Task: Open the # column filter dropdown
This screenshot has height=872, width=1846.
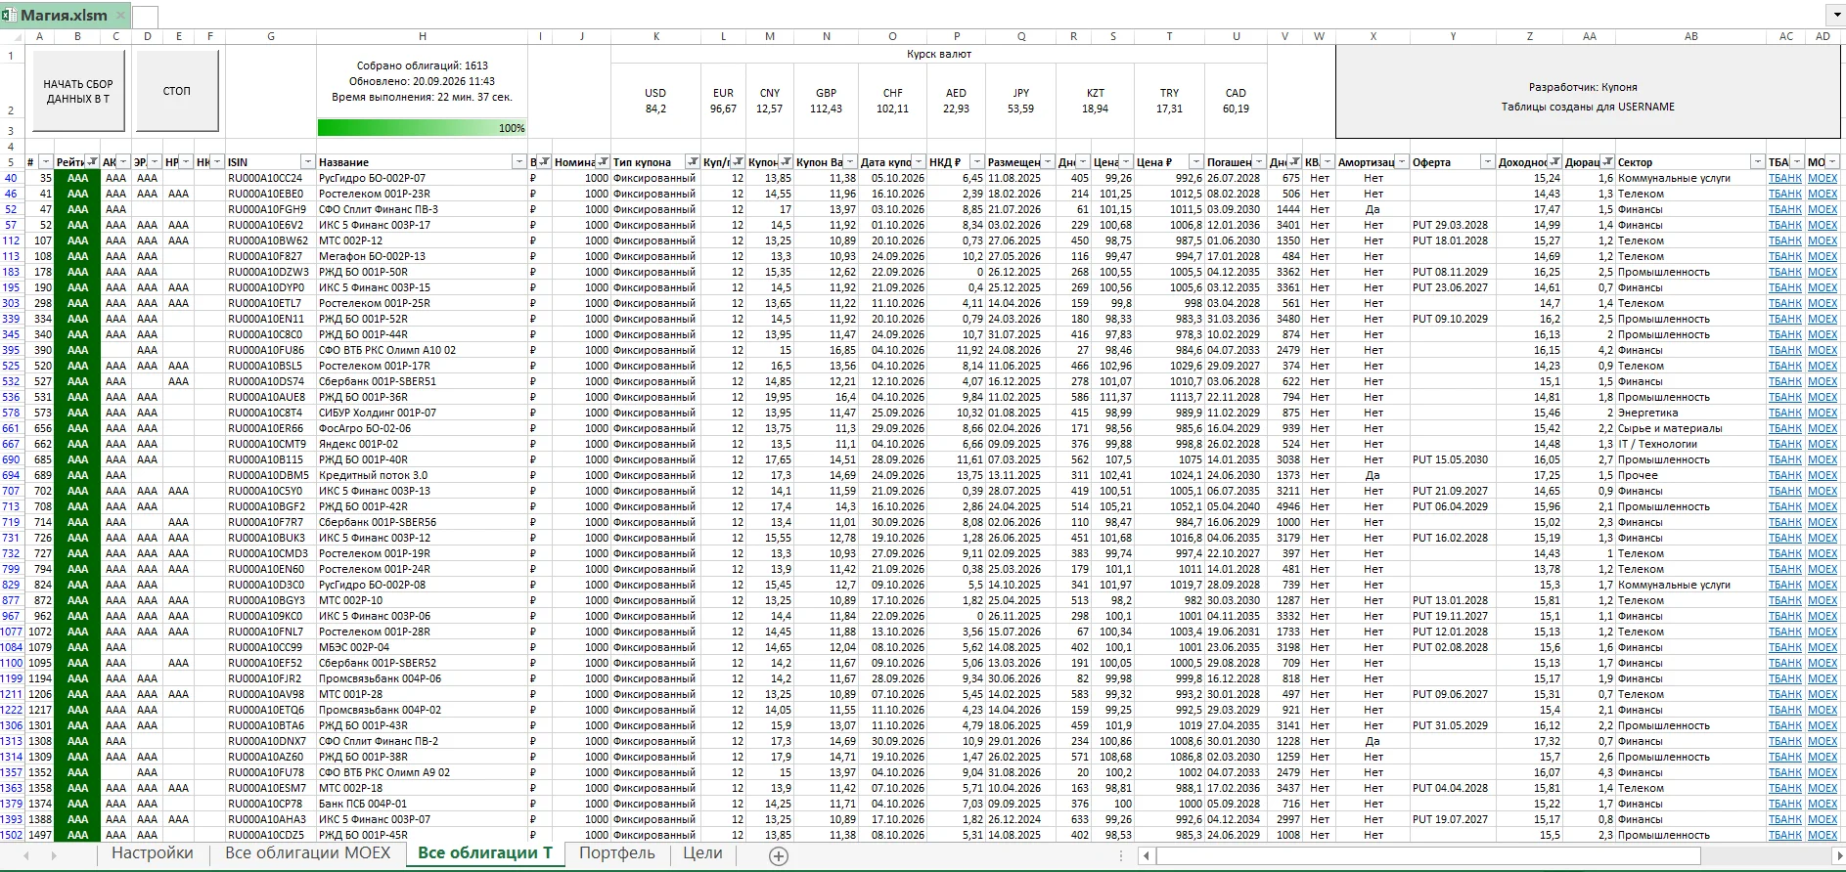Action: click(x=45, y=162)
